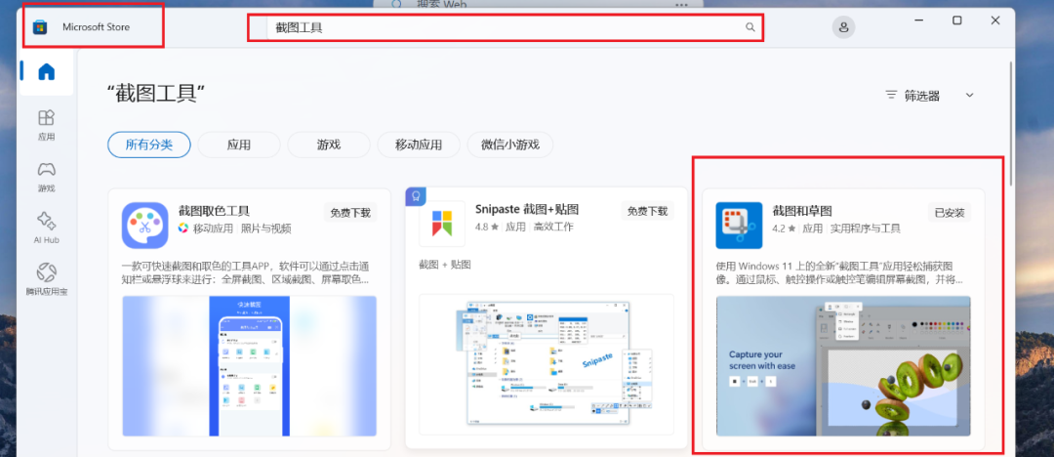Click the Microsoft Store logo icon
The image size is (1054, 457).
pos(40,27)
